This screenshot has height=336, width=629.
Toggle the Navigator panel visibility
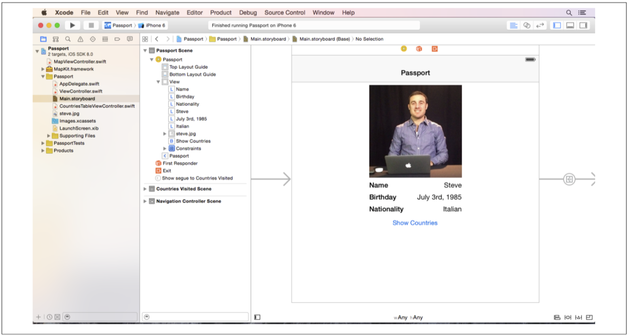(x=557, y=25)
